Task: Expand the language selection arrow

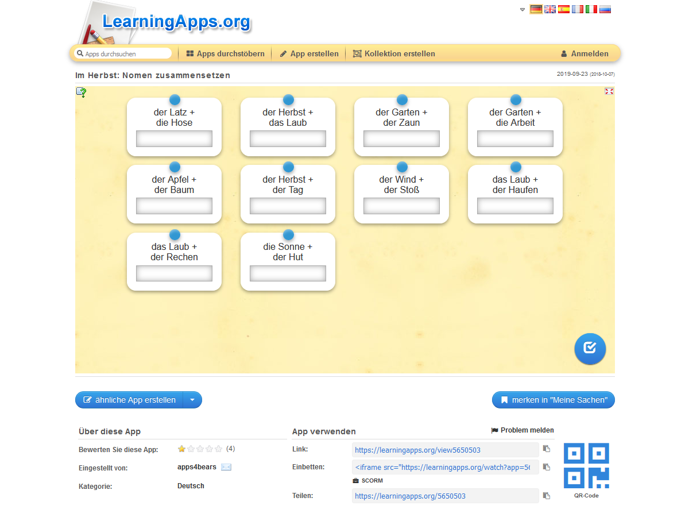Action: (x=522, y=9)
